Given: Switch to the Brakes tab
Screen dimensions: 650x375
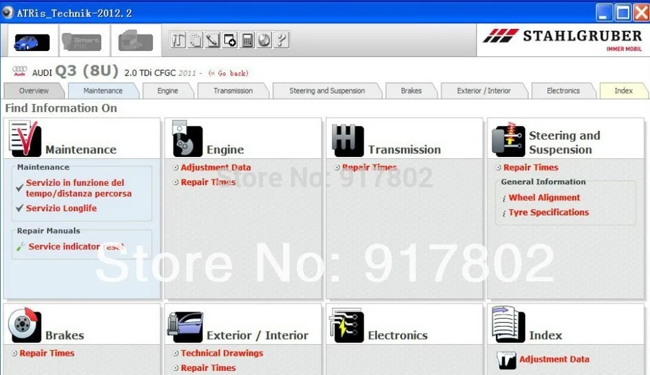Looking at the screenshot, I should (411, 91).
